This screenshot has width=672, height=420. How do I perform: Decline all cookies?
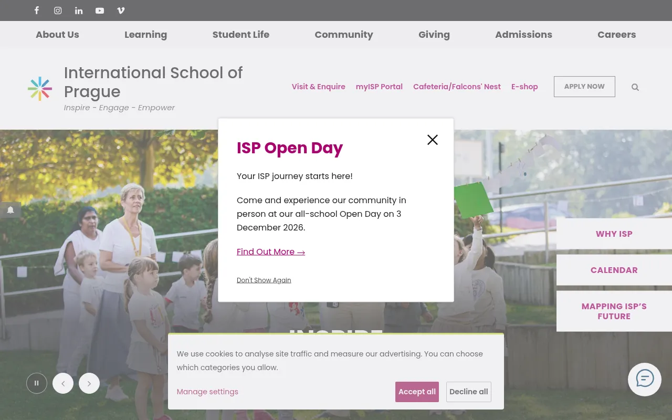(x=469, y=392)
